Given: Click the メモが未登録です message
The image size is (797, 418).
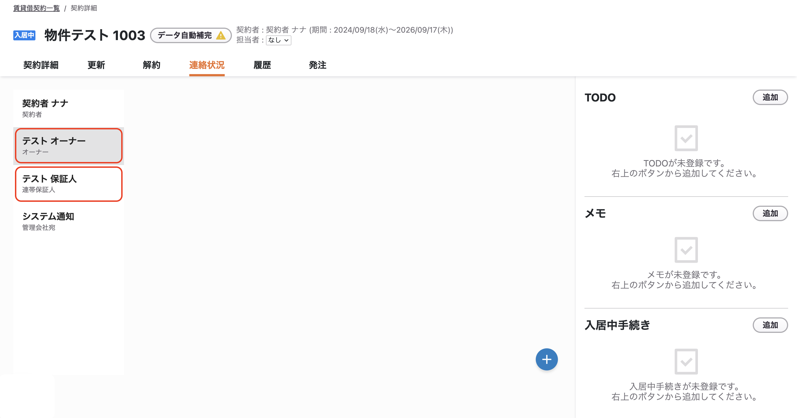Looking at the screenshot, I should pos(685,275).
